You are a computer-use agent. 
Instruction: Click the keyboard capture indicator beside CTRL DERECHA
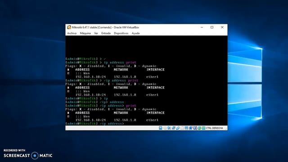[x=203, y=128]
